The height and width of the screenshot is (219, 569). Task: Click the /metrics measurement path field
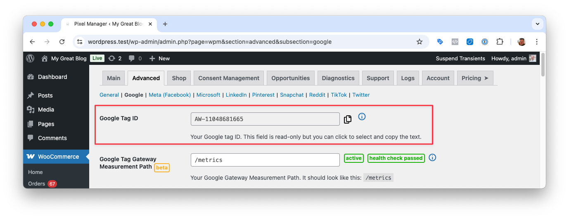point(265,160)
